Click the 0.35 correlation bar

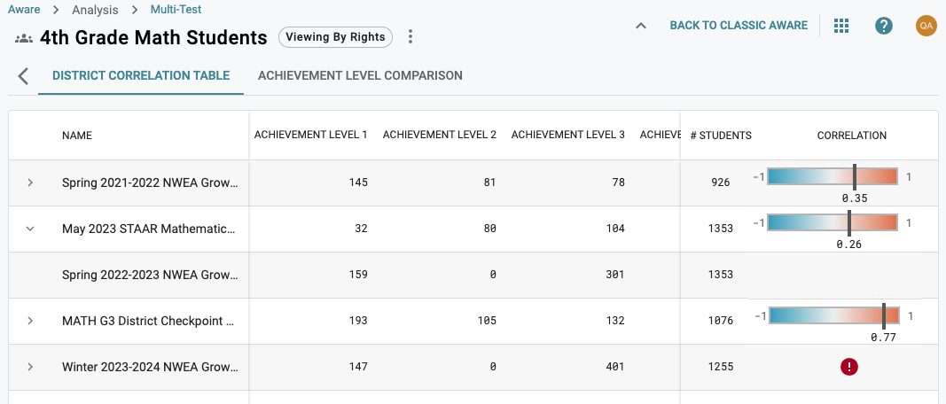(x=833, y=176)
